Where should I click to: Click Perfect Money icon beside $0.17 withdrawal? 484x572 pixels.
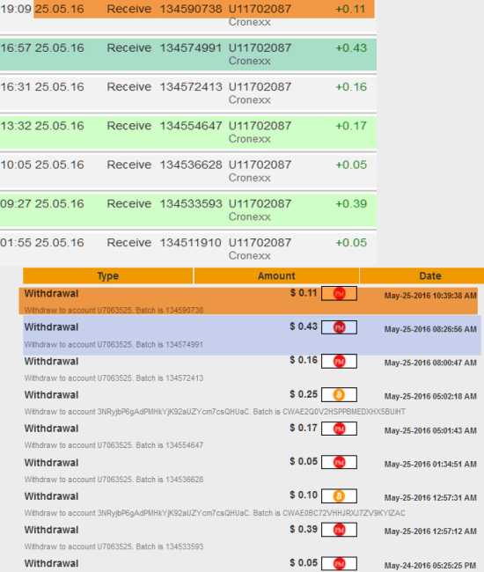pyautogui.click(x=339, y=429)
